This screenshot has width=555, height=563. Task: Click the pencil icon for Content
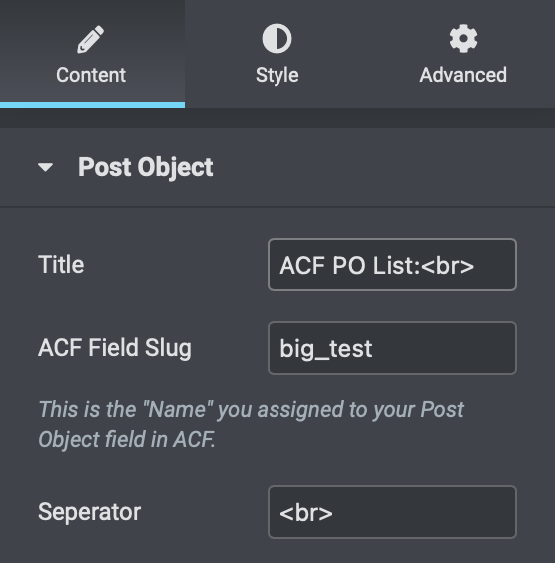pos(91,40)
